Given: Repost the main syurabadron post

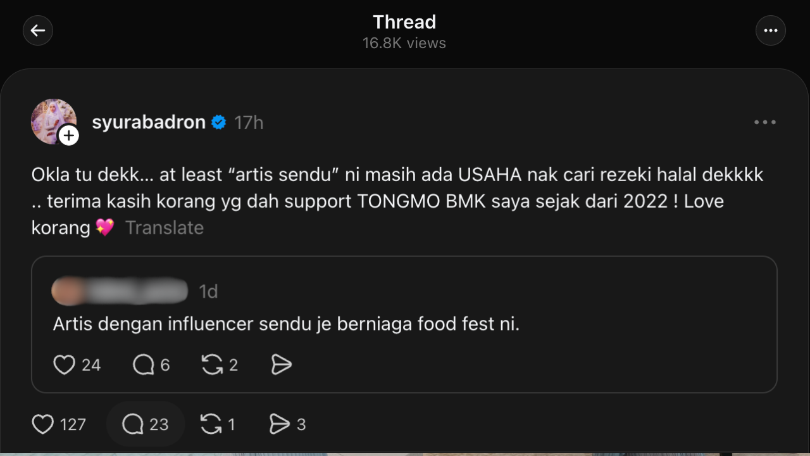Looking at the screenshot, I should 211,424.
